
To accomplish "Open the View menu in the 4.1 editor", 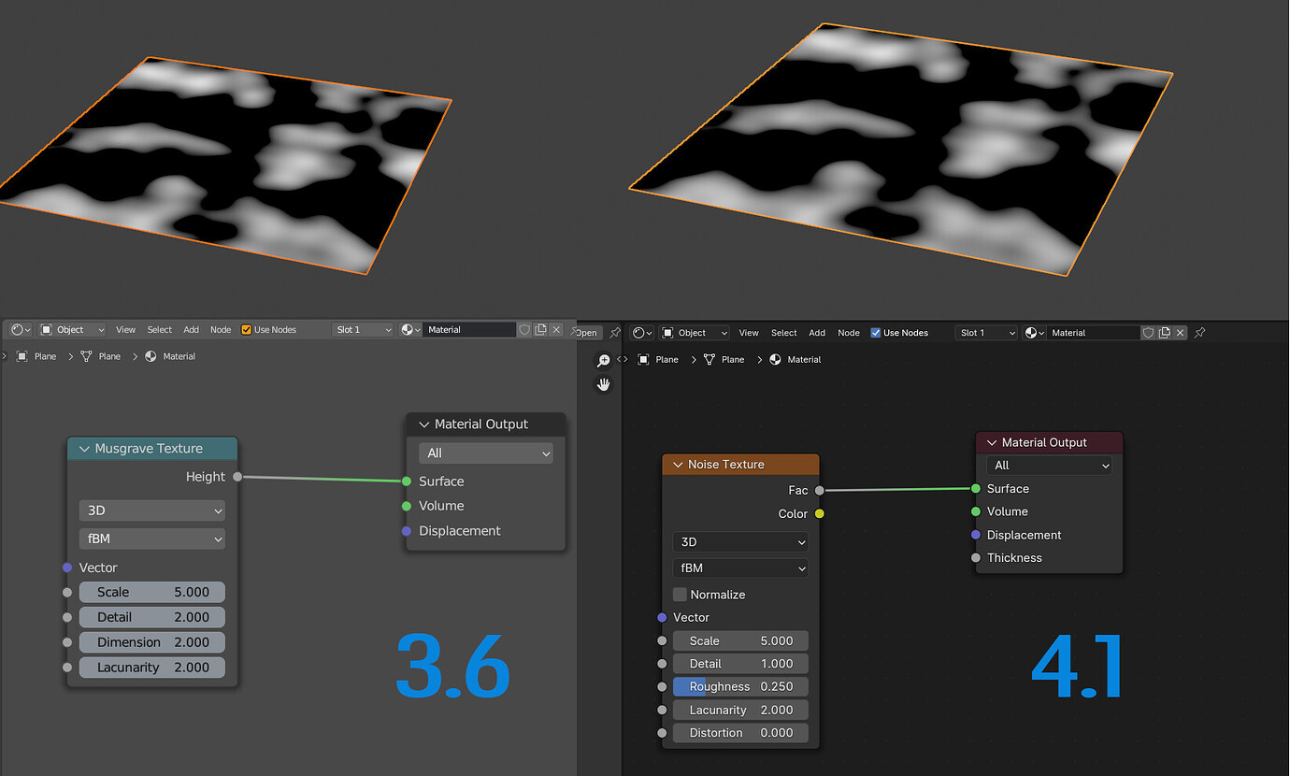I will (749, 333).
